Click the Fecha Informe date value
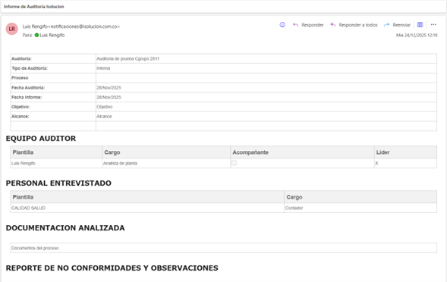The image size is (447, 282). coord(109,98)
